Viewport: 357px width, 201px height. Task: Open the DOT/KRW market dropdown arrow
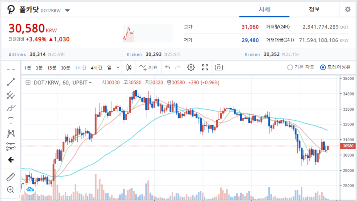point(67,10)
